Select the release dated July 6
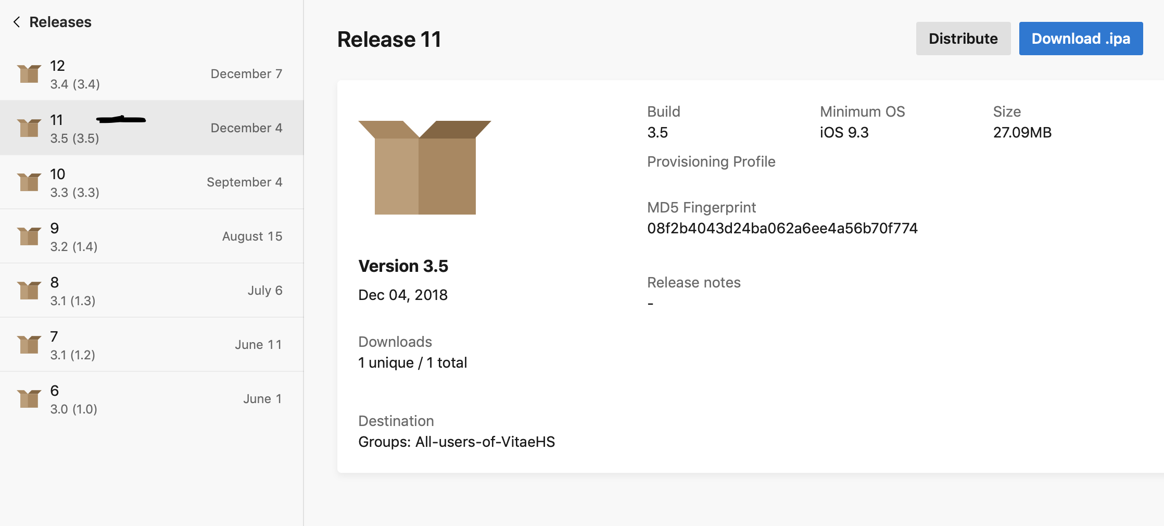The image size is (1164, 526). [151, 290]
